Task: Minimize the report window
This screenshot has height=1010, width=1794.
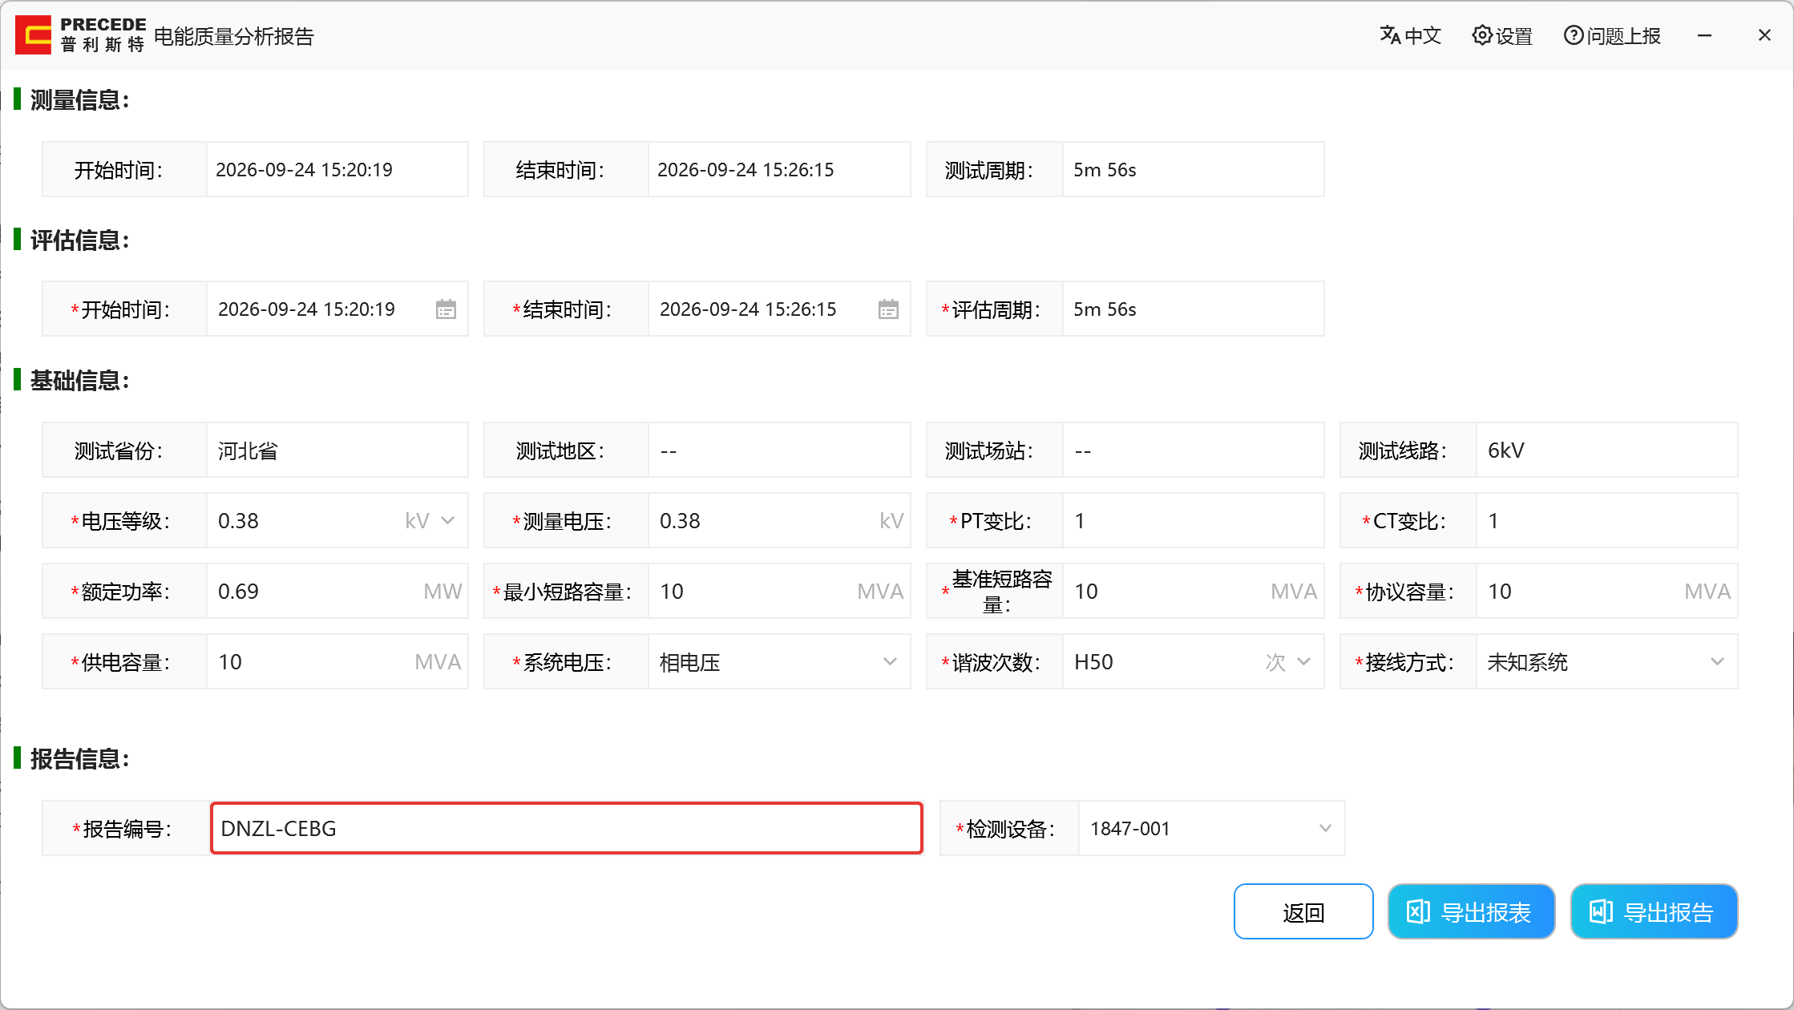Action: click(x=1705, y=35)
